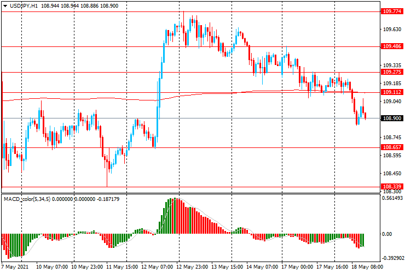Click the 109.275 resistance level tag
This screenshot has width=405, height=273.
pos(392,72)
